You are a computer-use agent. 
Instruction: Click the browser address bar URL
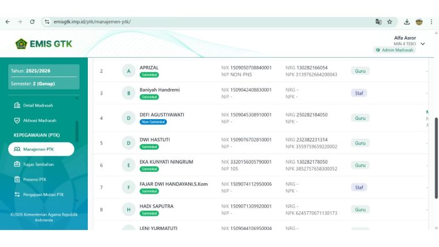tap(92, 21)
